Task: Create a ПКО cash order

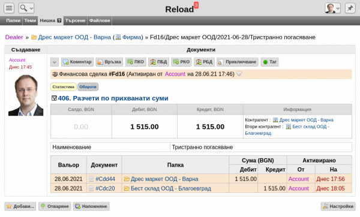Action: pyautogui.click(x=136, y=62)
